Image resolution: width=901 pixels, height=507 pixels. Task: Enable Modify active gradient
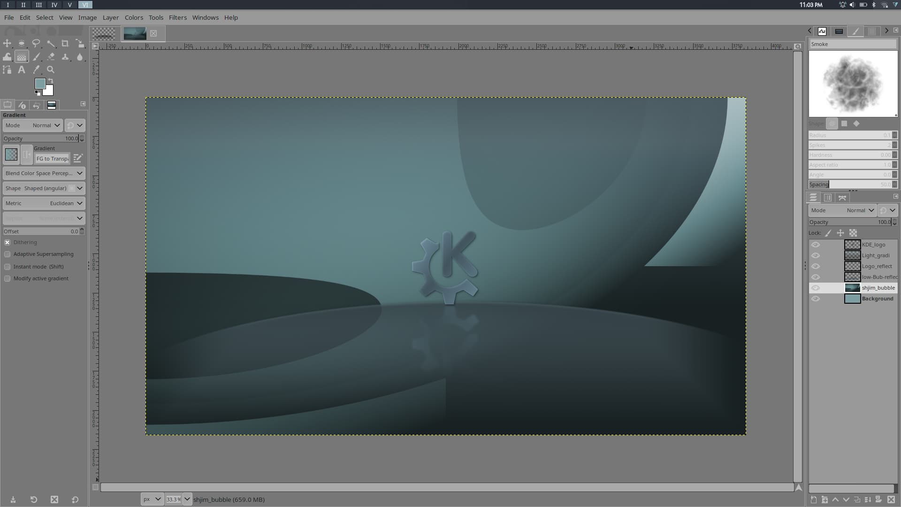(7, 278)
